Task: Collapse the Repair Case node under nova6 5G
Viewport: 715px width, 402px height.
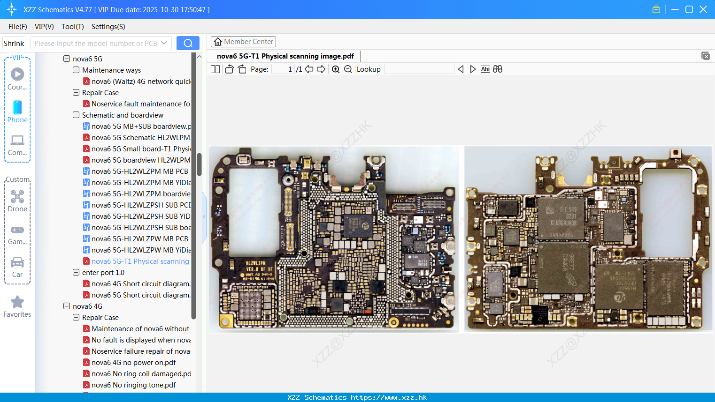Action: click(x=76, y=92)
